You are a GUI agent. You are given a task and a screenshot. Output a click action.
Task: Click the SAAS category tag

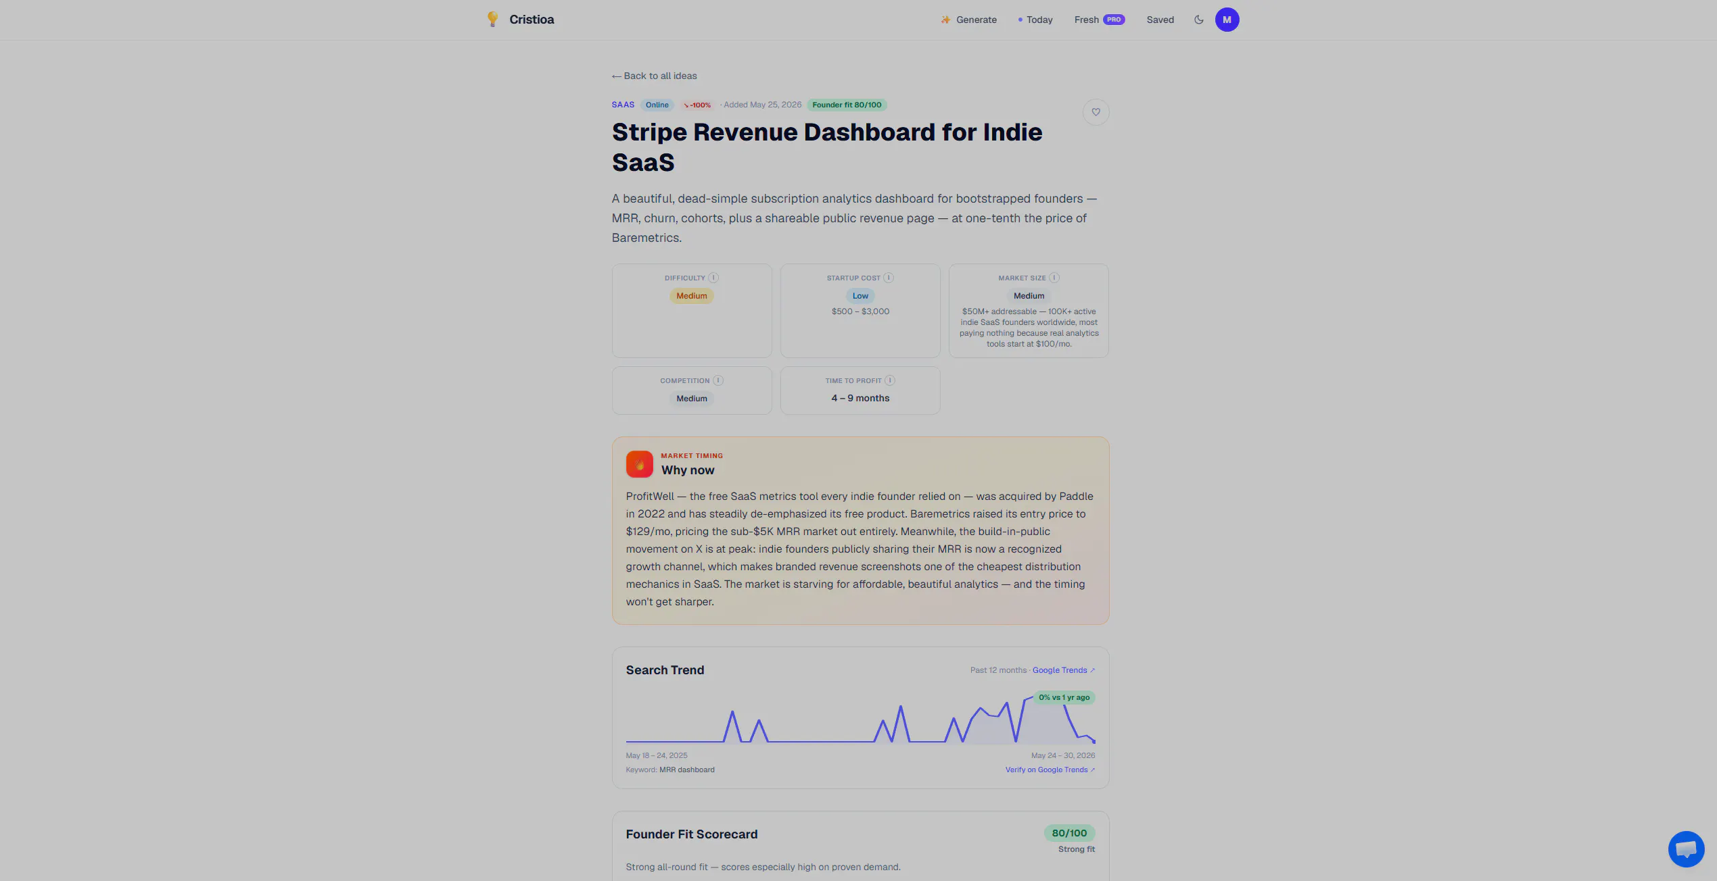click(623, 105)
